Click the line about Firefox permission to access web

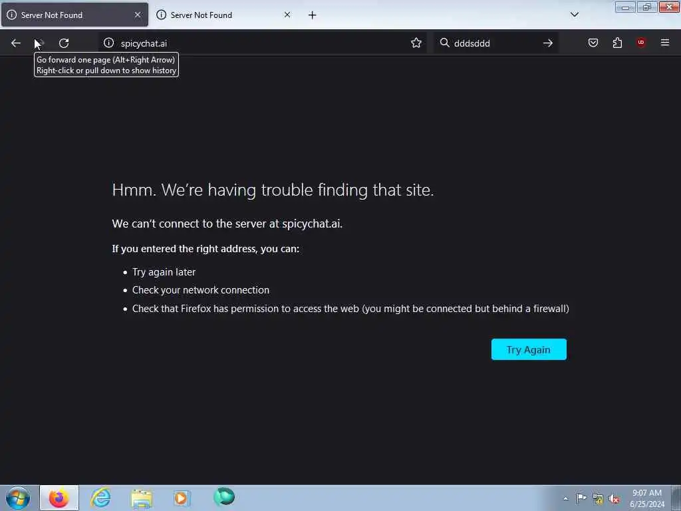350,309
